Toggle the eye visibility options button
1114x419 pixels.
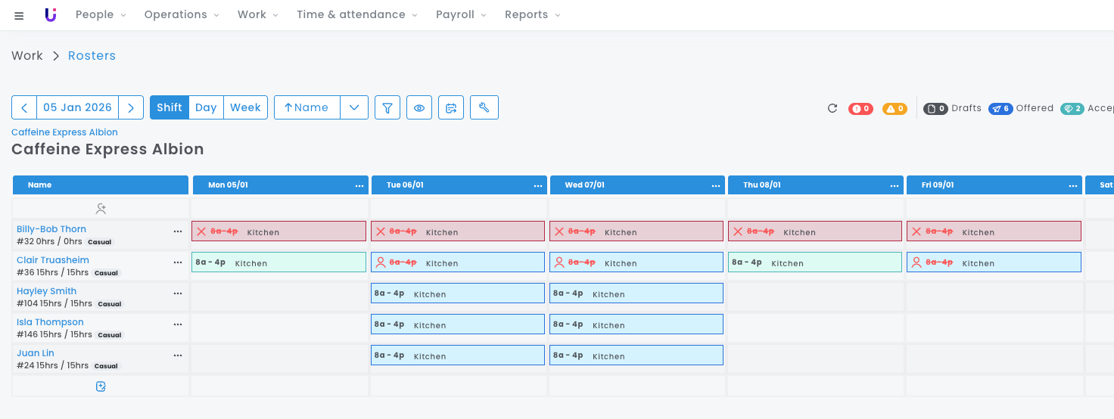[419, 107]
